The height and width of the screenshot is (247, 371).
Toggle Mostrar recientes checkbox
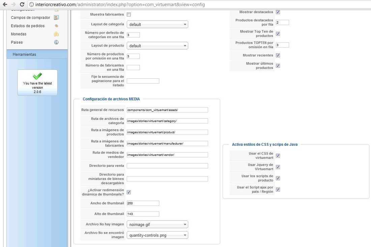(x=278, y=55)
